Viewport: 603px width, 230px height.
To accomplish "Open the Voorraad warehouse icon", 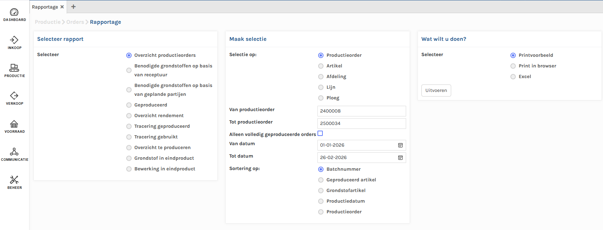I will (x=14, y=124).
